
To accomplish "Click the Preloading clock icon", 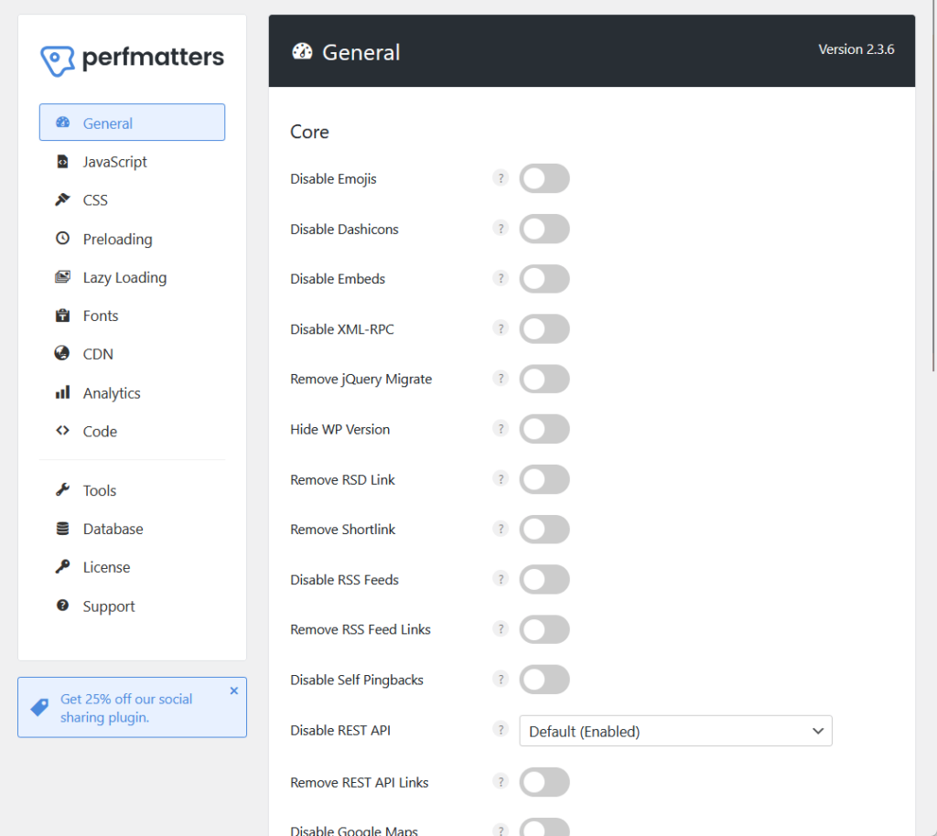I will click(63, 238).
